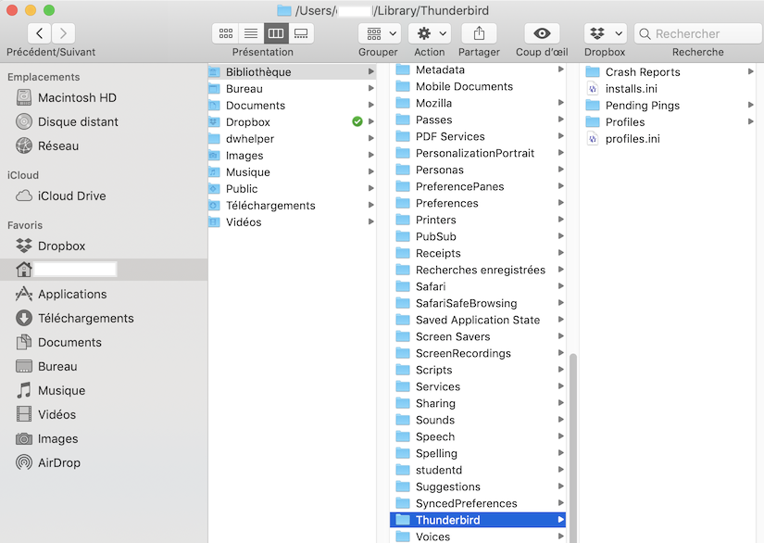Open Réseau in sidebar

[x=104, y=145]
